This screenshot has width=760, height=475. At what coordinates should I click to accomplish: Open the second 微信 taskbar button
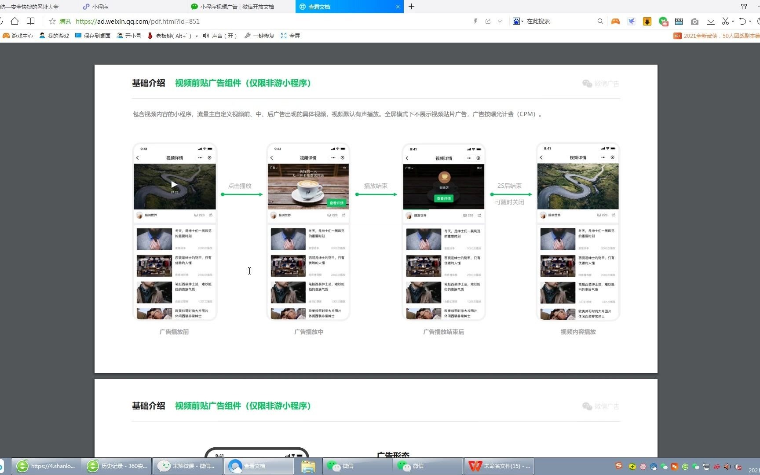(428, 466)
